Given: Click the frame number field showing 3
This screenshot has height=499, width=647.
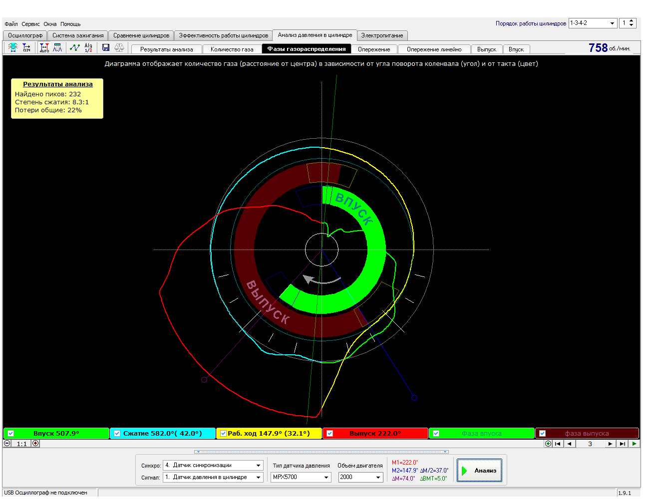Looking at the screenshot, I should [590, 444].
